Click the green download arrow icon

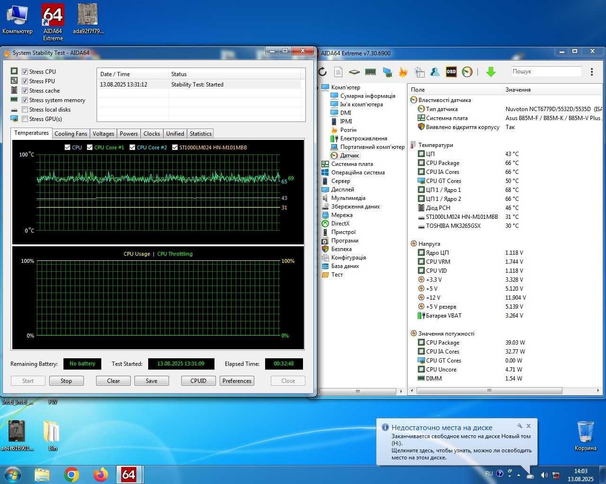pos(491,72)
